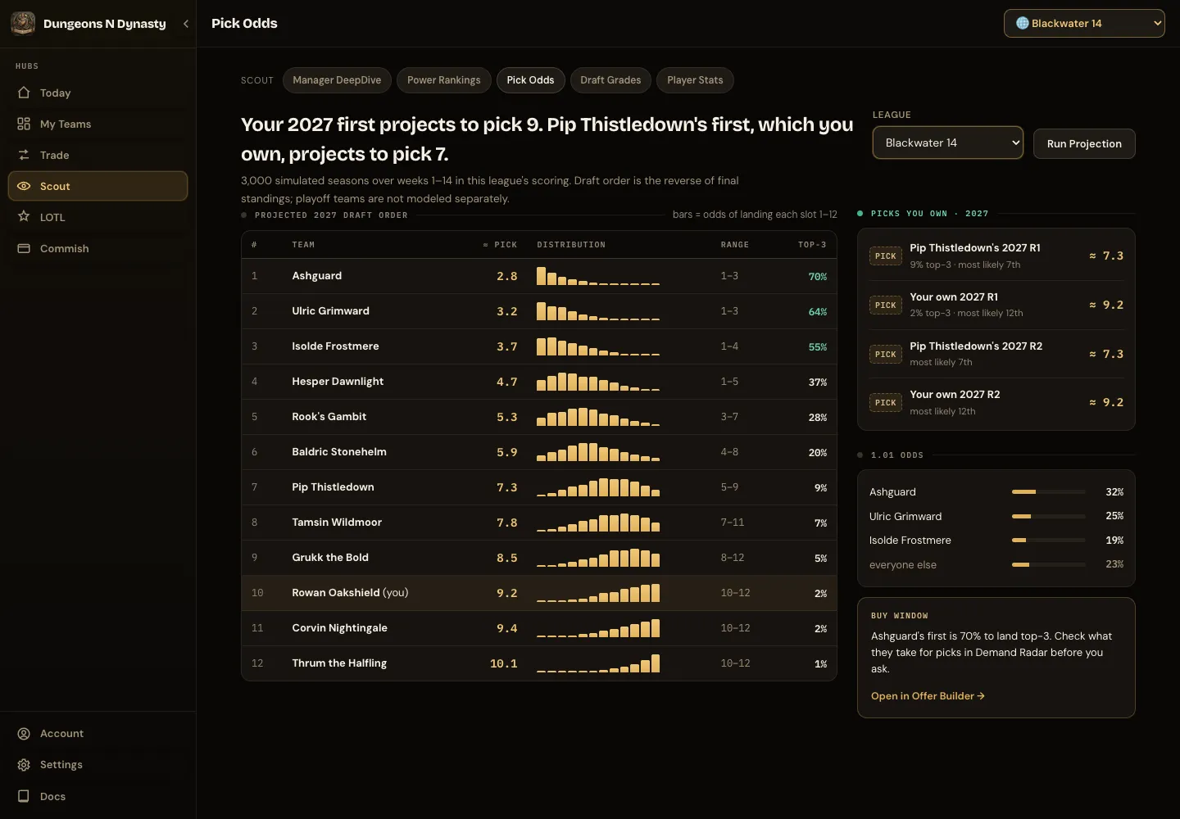
Task: Click the Thrum the Halfling team name
Action: pos(339,663)
